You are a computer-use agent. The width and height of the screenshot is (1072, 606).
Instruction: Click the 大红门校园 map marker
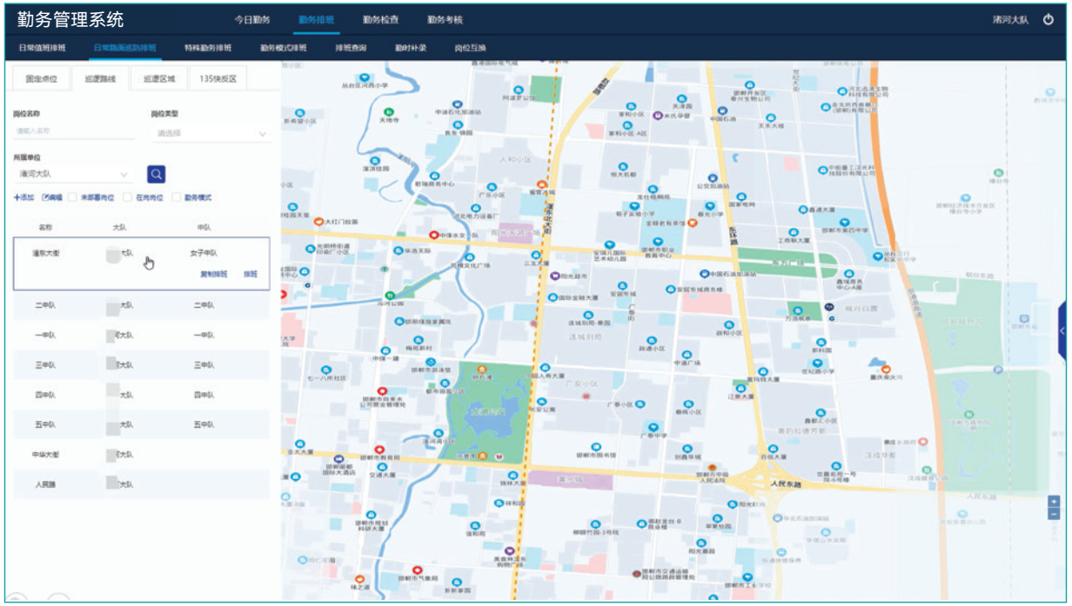click(x=318, y=223)
